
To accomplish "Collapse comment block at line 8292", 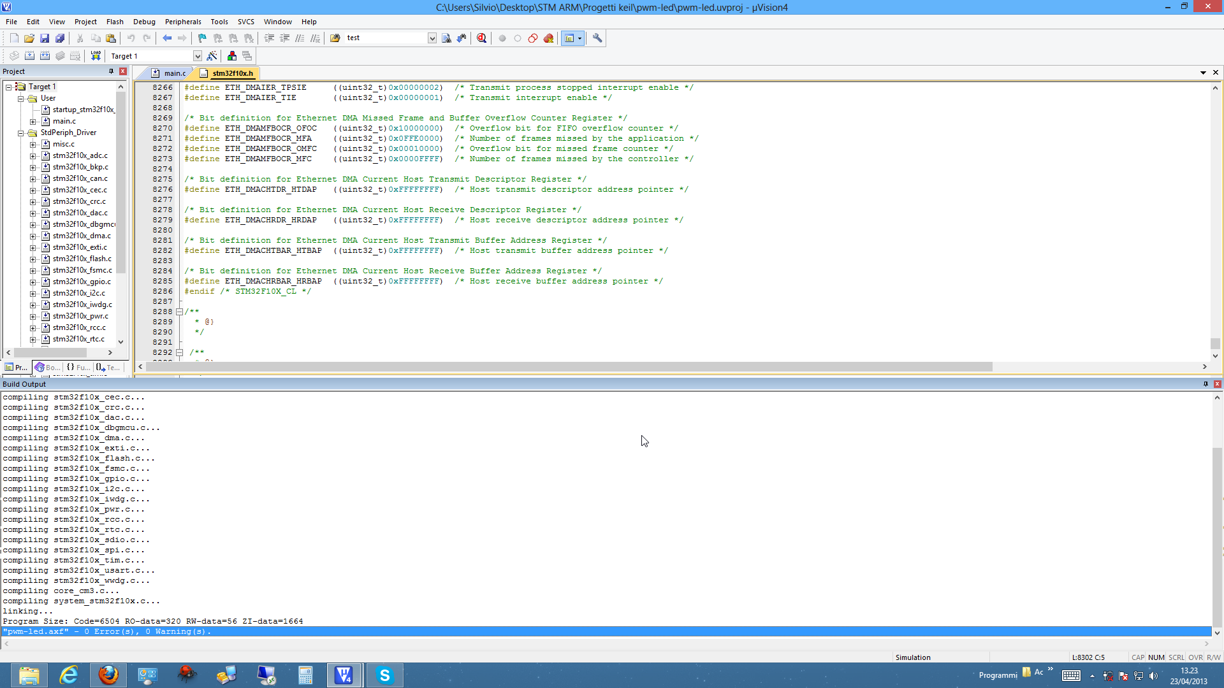I will tap(179, 353).
